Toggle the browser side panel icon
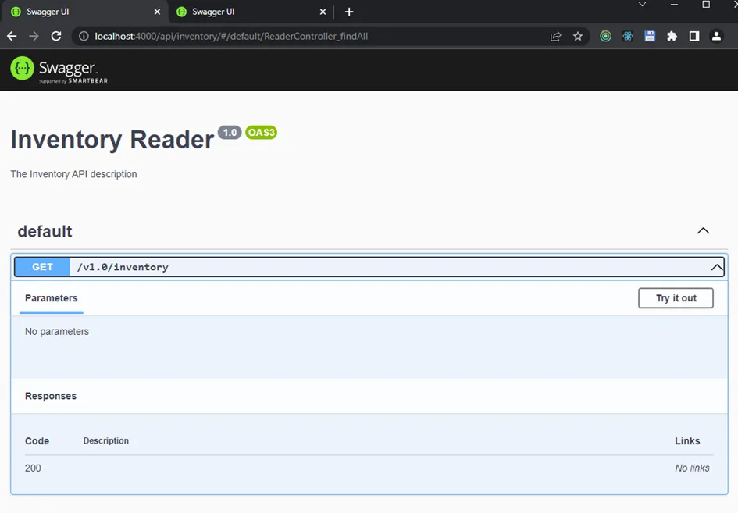 tap(694, 36)
